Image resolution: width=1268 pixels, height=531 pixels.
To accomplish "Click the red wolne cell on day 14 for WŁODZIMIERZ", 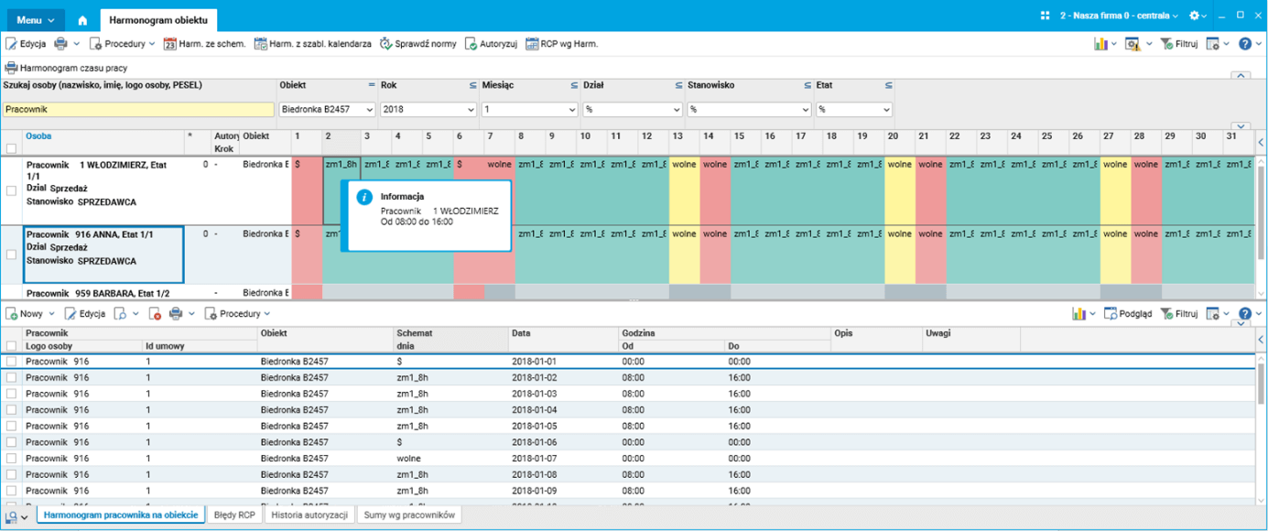I will pyautogui.click(x=715, y=190).
